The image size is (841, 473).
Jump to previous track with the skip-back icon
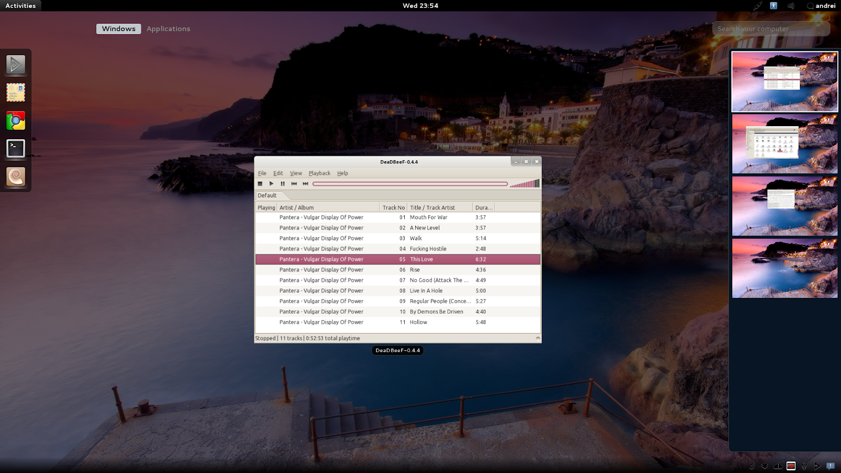(294, 184)
